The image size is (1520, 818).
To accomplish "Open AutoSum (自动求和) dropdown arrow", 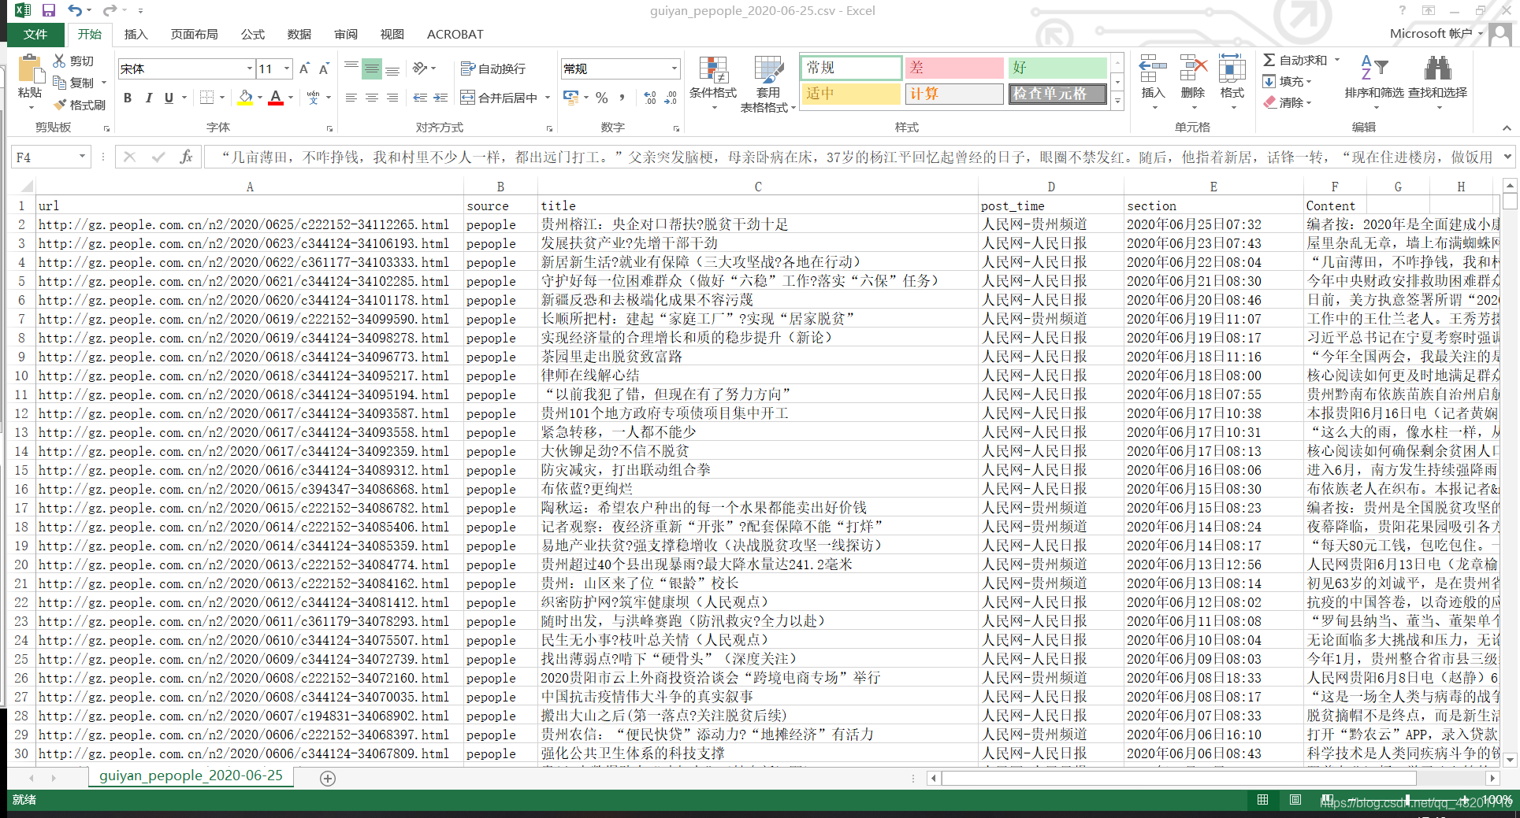I will (1336, 60).
